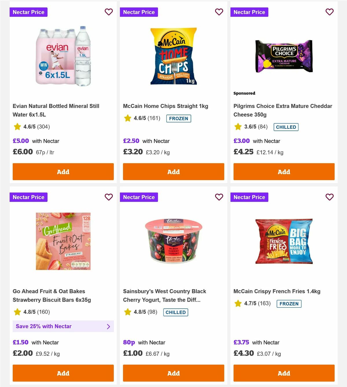Open the Evian Natural Bottled Mineral Water product page
347x387 pixels.
[x=56, y=110]
